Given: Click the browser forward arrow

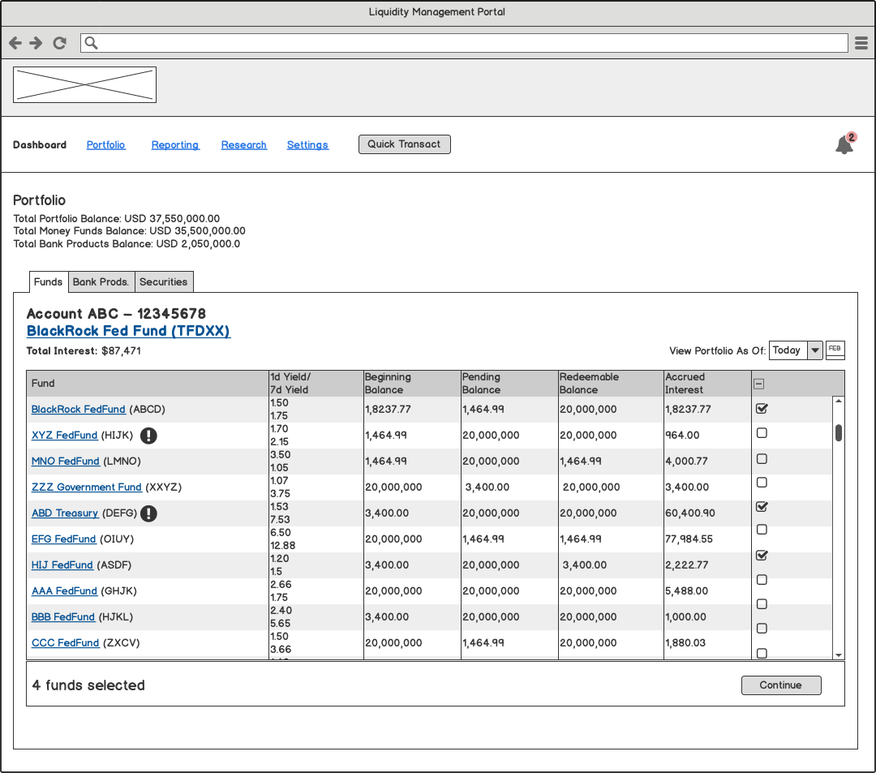Looking at the screenshot, I should click(36, 43).
